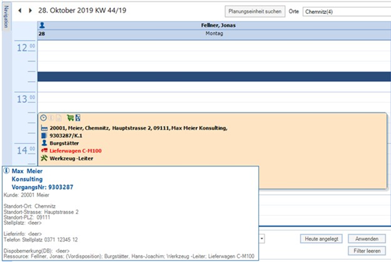Click the Orte label
The image size is (391, 262).
tap(294, 12)
